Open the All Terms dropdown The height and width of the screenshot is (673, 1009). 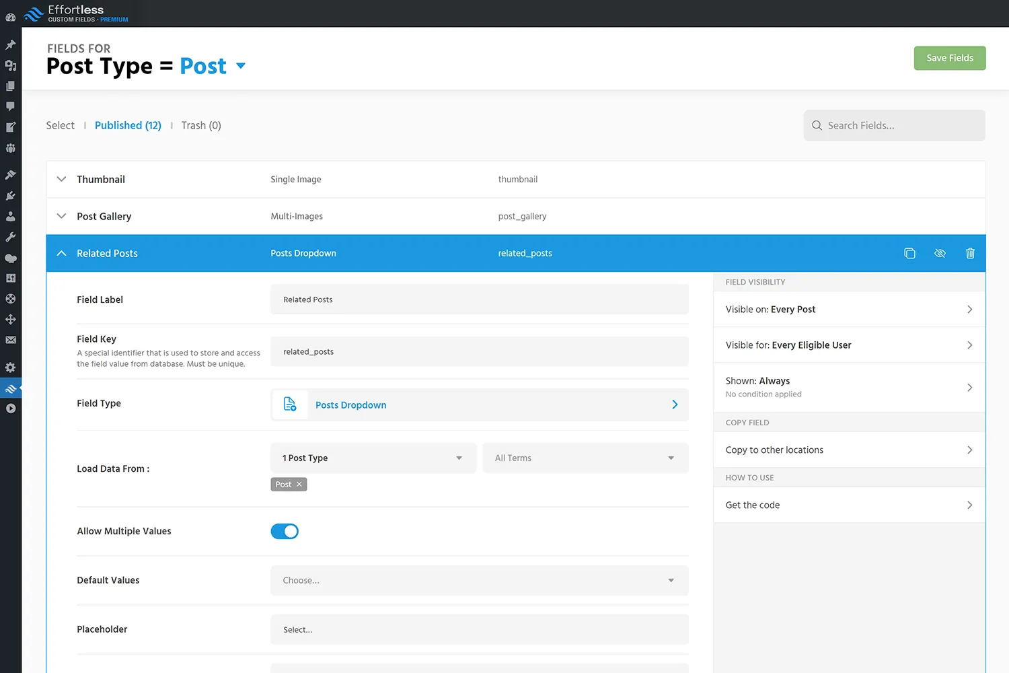click(x=585, y=458)
